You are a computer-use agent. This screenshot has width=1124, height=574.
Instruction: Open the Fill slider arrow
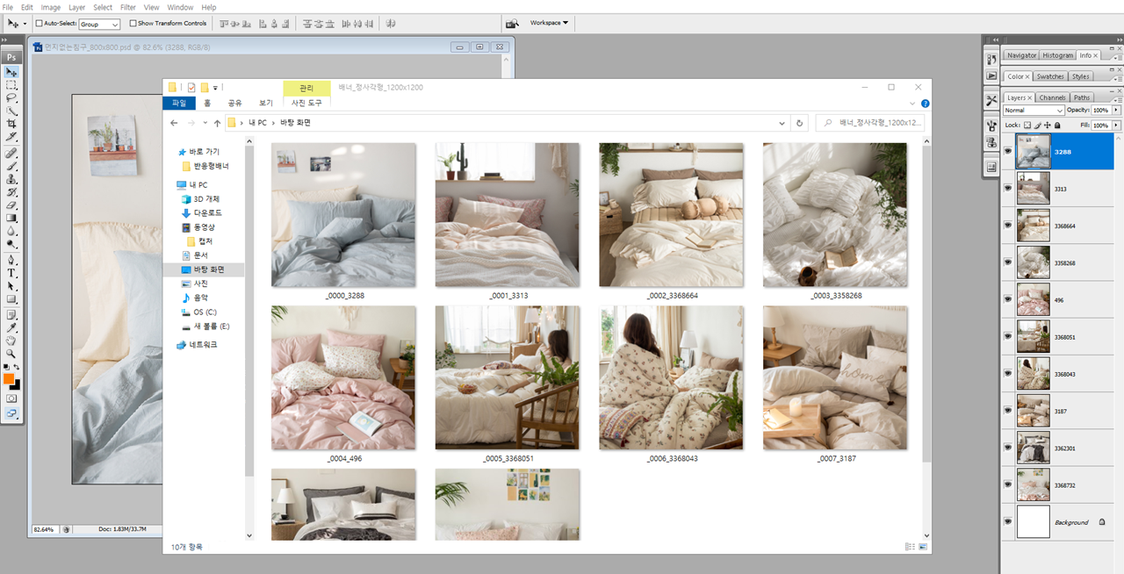coord(1116,126)
